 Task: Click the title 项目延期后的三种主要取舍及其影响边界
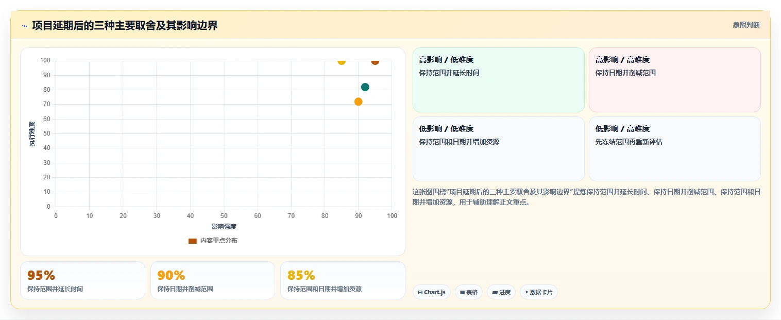tap(125, 25)
